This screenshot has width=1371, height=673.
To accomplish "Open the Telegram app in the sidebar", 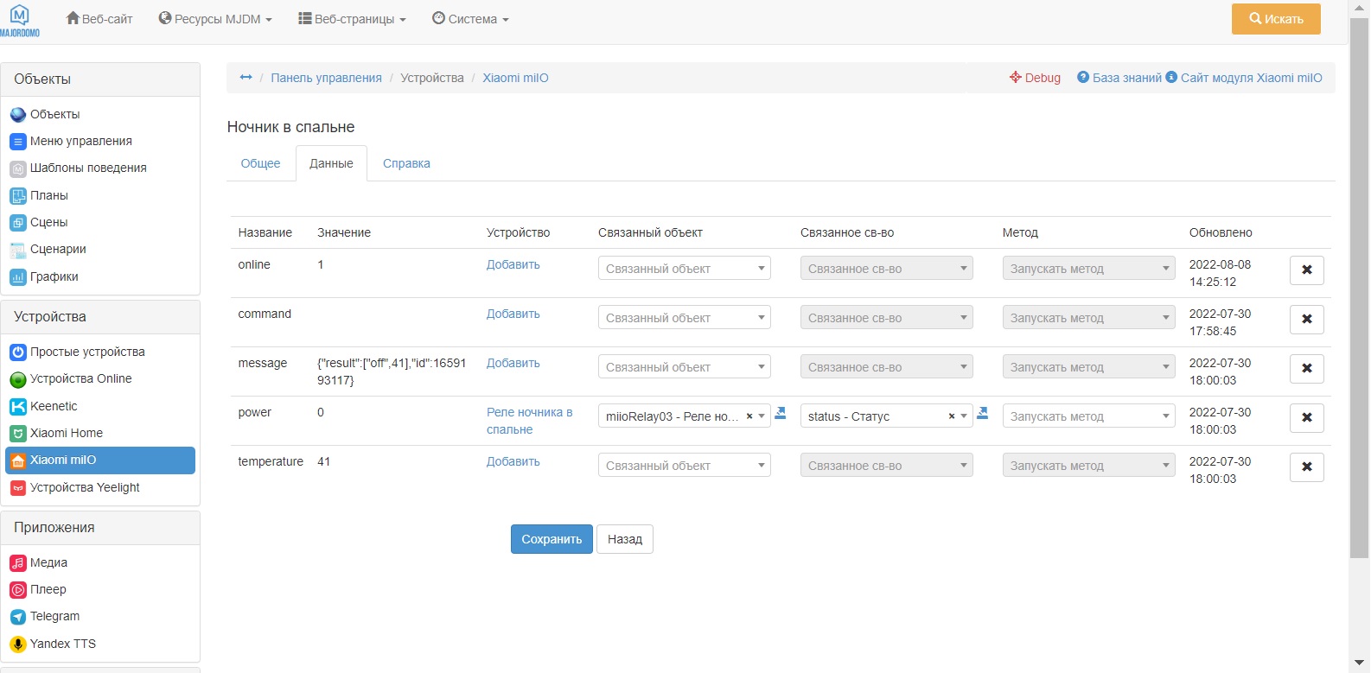I will coord(54,616).
